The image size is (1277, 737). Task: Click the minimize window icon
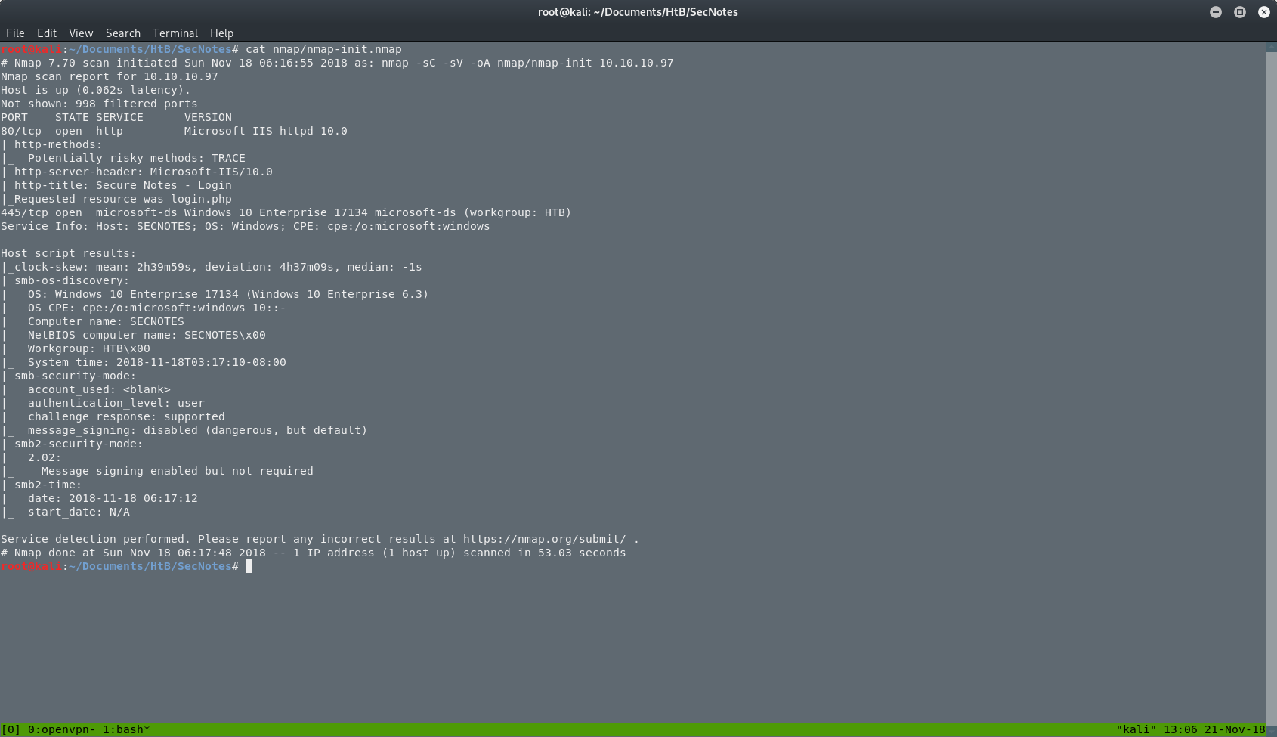pyautogui.click(x=1215, y=11)
